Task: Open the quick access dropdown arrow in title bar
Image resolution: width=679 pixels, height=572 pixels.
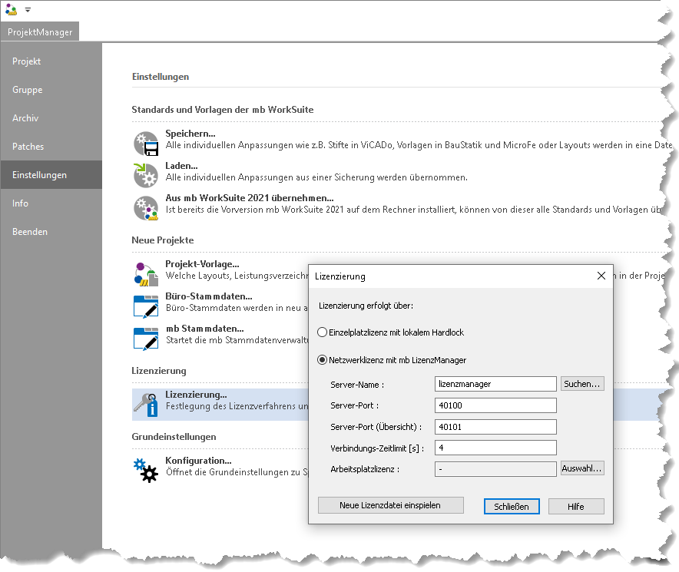Action: pos(28,9)
